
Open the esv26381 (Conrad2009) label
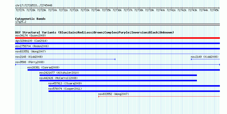click(x=43, y=67)
